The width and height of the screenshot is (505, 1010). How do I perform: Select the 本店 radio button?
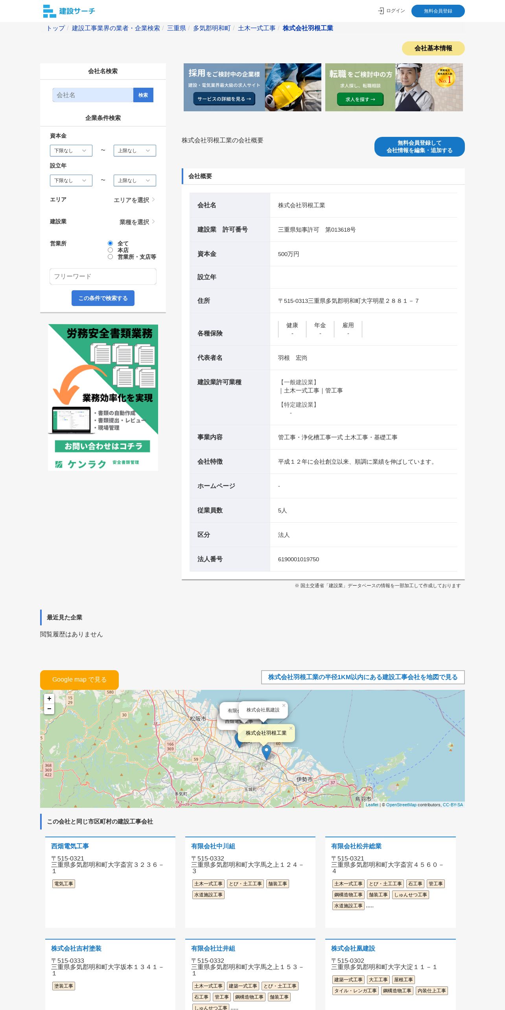(111, 250)
